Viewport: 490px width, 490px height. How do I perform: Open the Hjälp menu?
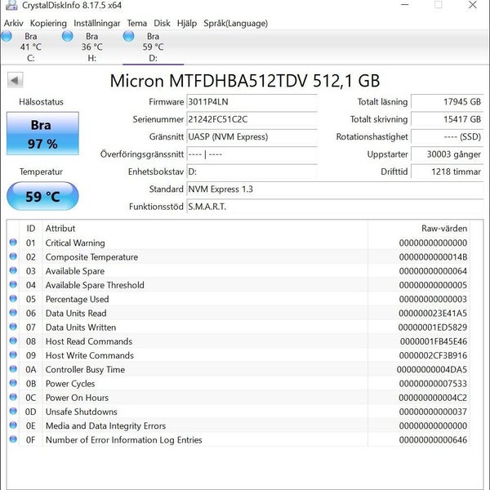tap(187, 23)
